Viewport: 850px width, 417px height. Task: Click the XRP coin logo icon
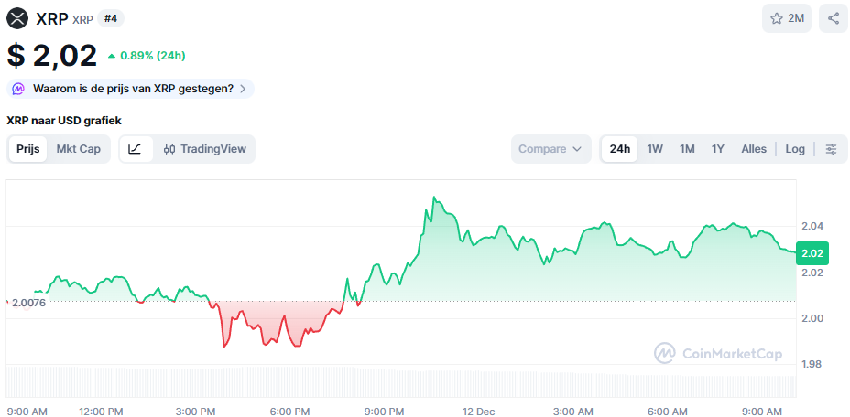(17, 19)
